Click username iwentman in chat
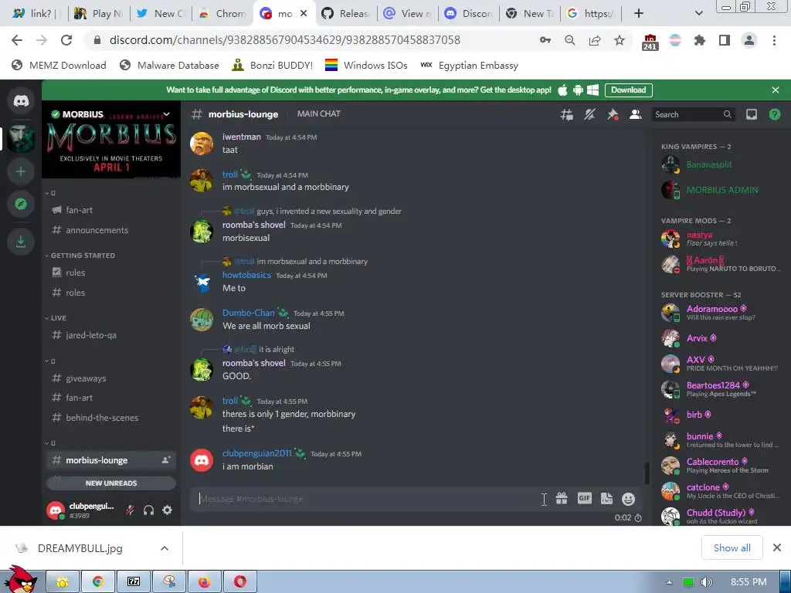Viewport: 791px width, 593px height. [241, 137]
